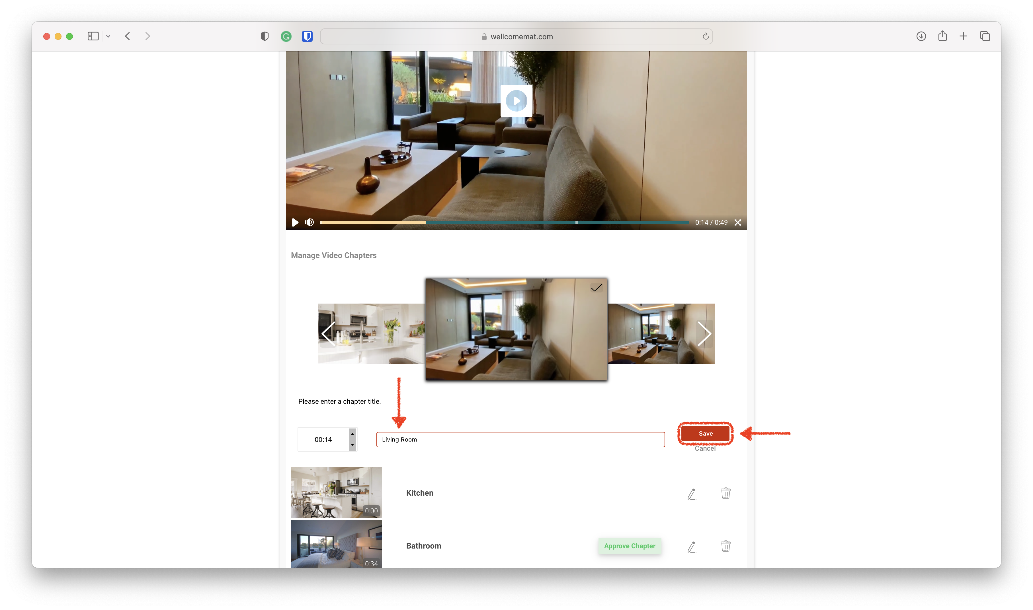
Task: Mute the video volume icon
Action: click(x=309, y=222)
